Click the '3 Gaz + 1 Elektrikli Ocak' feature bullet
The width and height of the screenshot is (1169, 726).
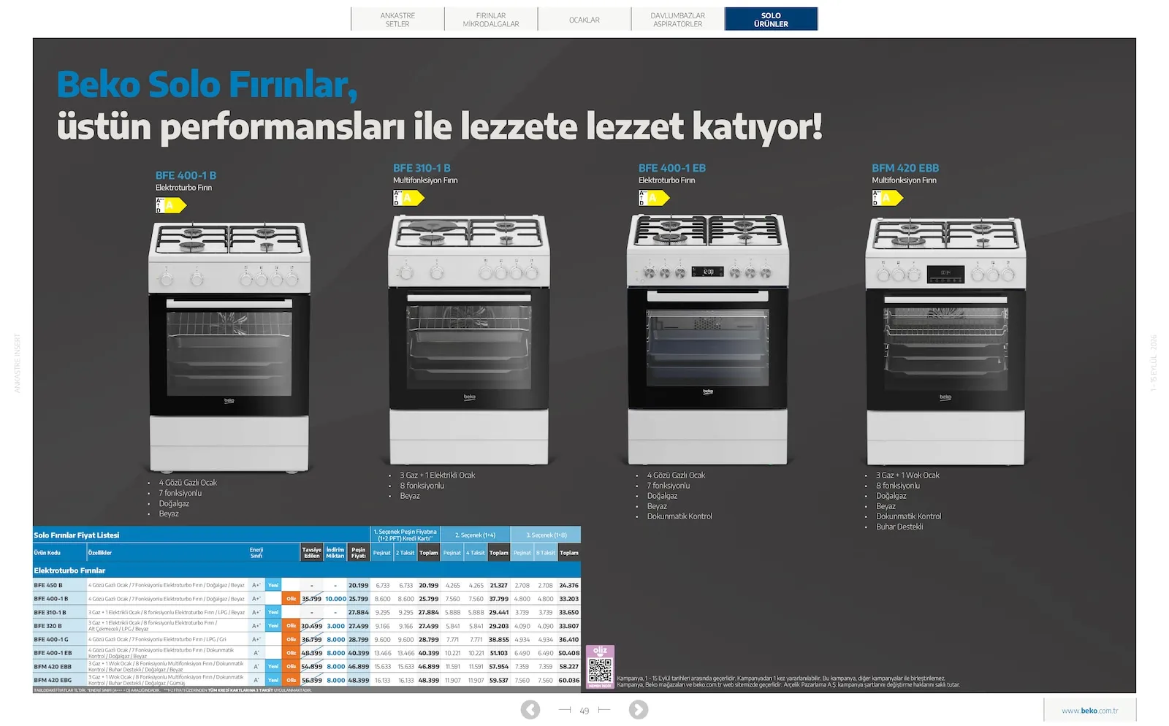click(x=438, y=475)
